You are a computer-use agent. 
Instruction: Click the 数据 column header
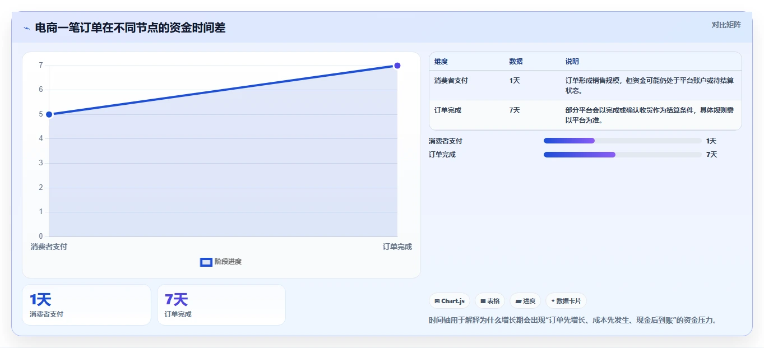click(x=516, y=62)
